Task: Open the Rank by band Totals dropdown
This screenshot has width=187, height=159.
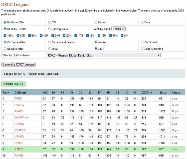Action: point(118,29)
